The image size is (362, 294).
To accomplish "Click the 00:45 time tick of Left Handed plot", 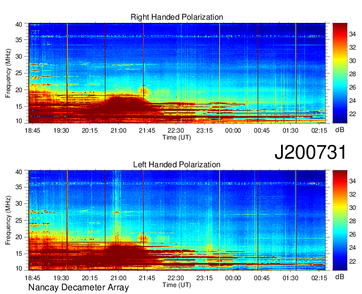I will [262, 278].
